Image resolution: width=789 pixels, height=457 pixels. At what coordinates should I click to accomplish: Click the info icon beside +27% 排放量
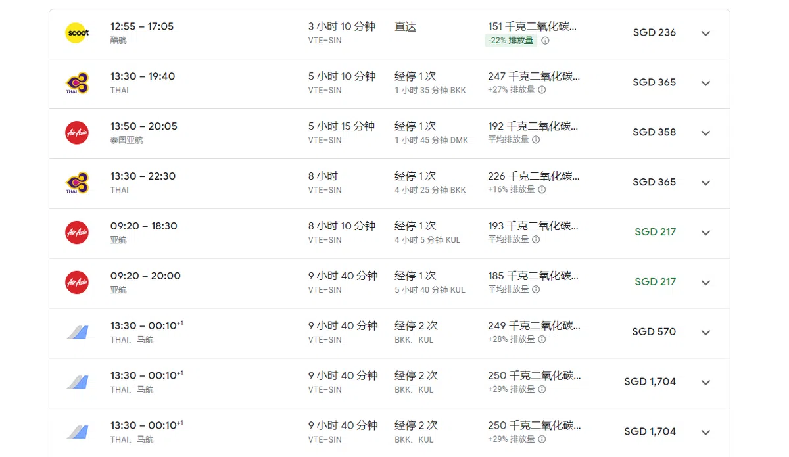click(542, 90)
